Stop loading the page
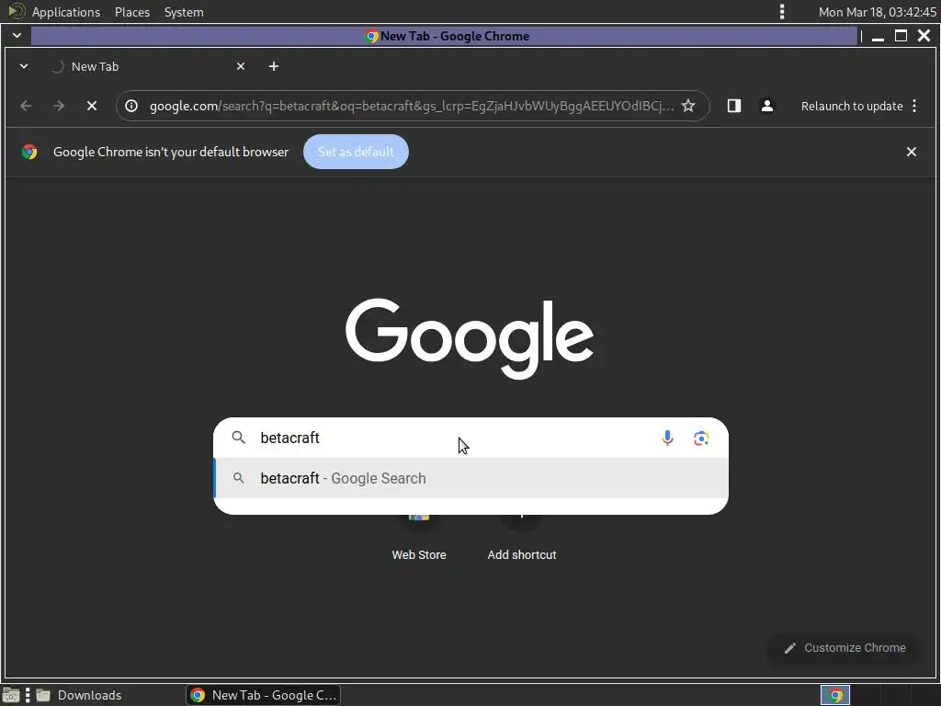941x706 pixels. coord(92,107)
